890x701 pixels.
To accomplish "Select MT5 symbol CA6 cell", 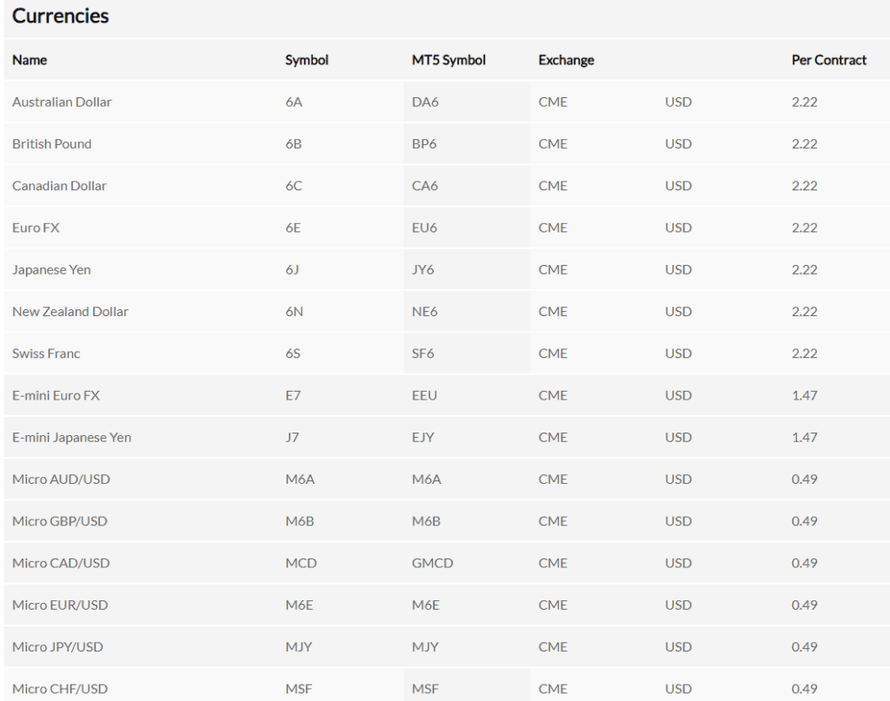I will (x=425, y=186).
